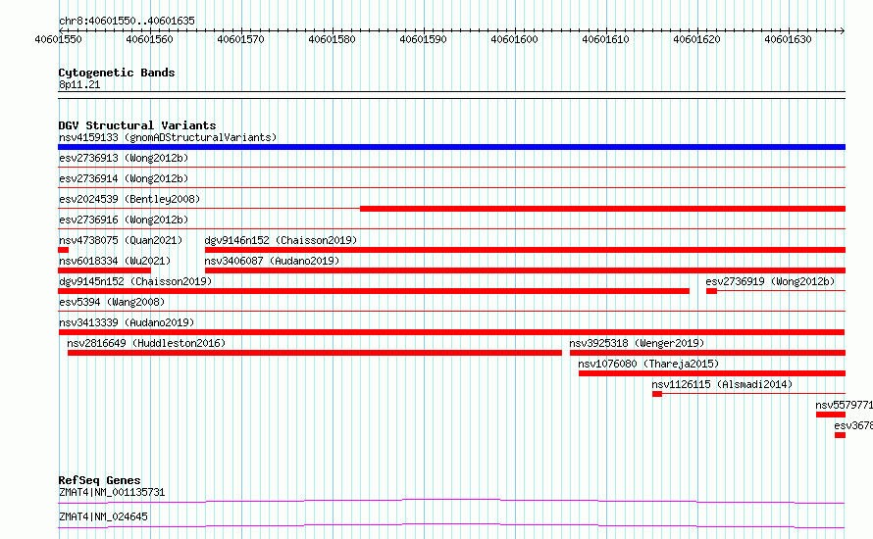Click ruler position 40601590
The height and width of the screenshot is (539, 873).
[423, 39]
